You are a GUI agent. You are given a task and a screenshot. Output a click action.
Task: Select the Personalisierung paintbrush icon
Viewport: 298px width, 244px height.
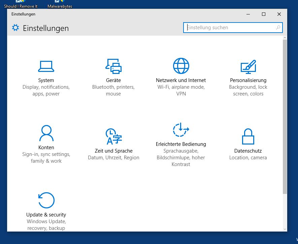pos(248,67)
